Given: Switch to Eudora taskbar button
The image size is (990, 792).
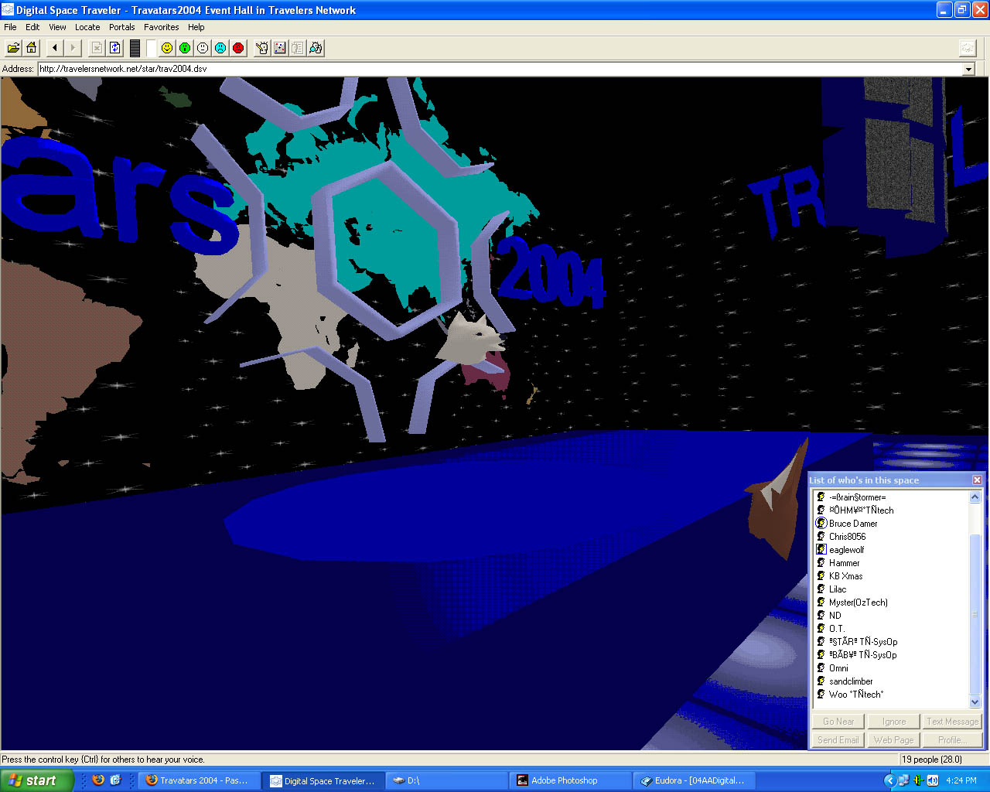Looking at the screenshot, I should (693, 780).
